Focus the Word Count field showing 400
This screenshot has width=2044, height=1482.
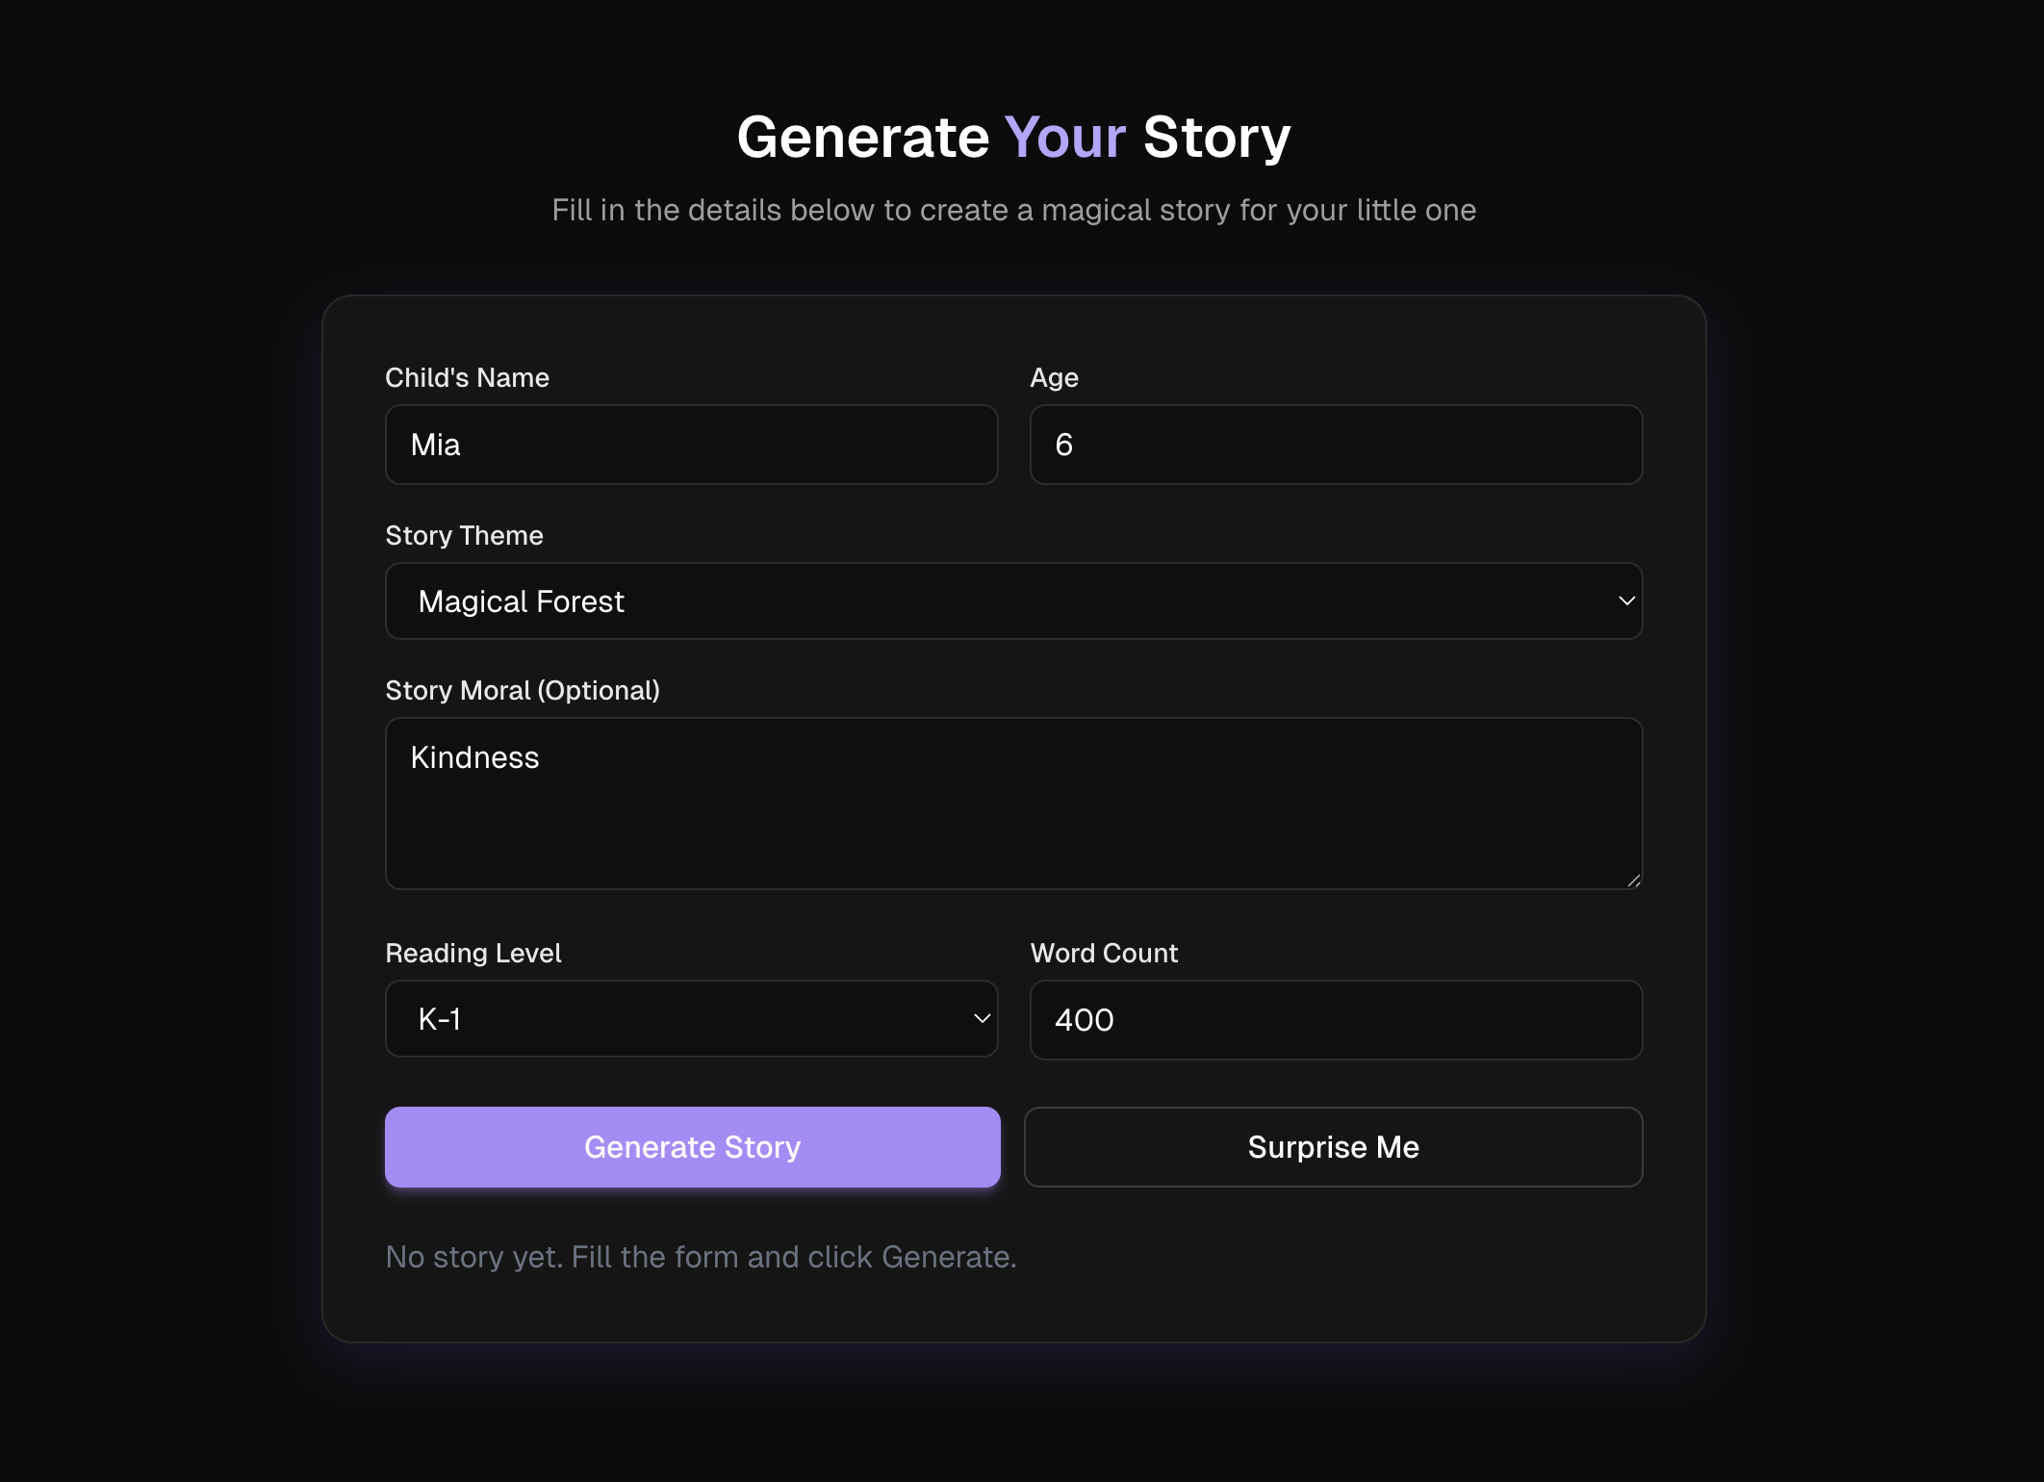click(1336, 1019)
